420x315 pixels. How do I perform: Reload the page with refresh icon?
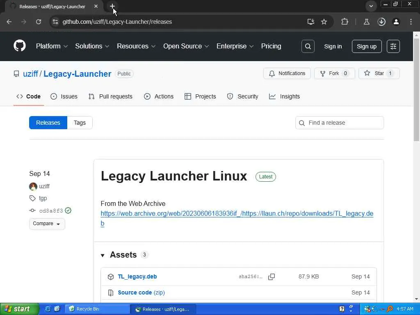(x=39, y=22)
